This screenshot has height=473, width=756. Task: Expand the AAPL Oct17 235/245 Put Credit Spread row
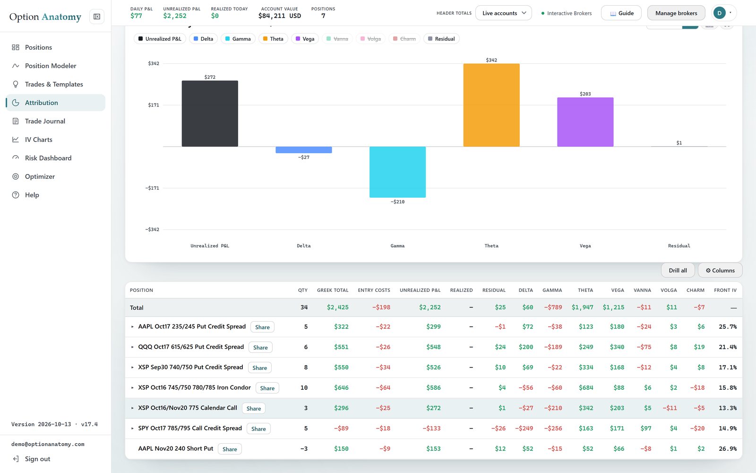(132, 327)
